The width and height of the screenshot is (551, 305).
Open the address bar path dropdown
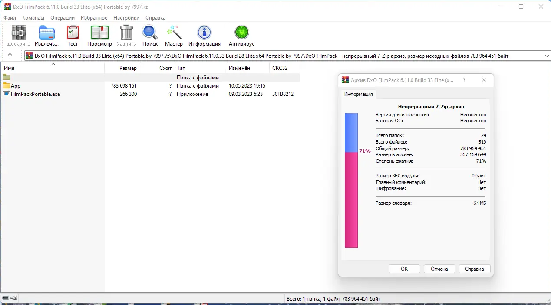547,56
